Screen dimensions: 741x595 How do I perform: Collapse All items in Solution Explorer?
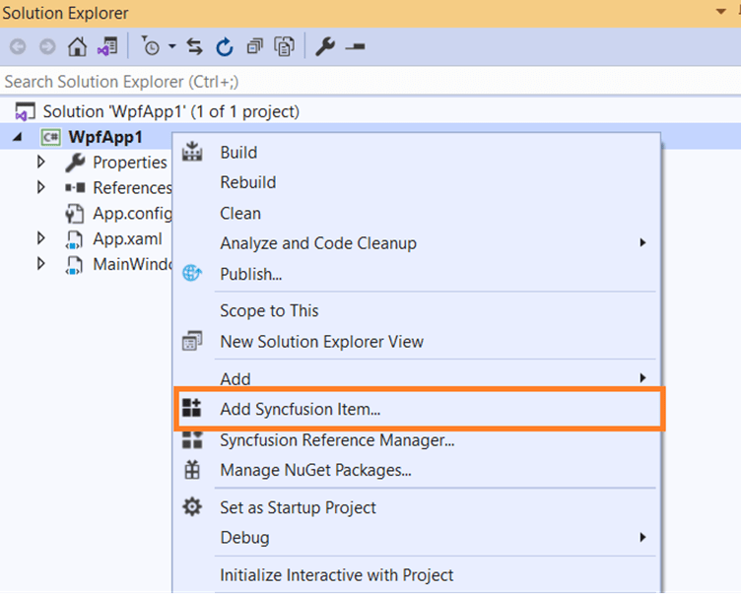(255, 46)
